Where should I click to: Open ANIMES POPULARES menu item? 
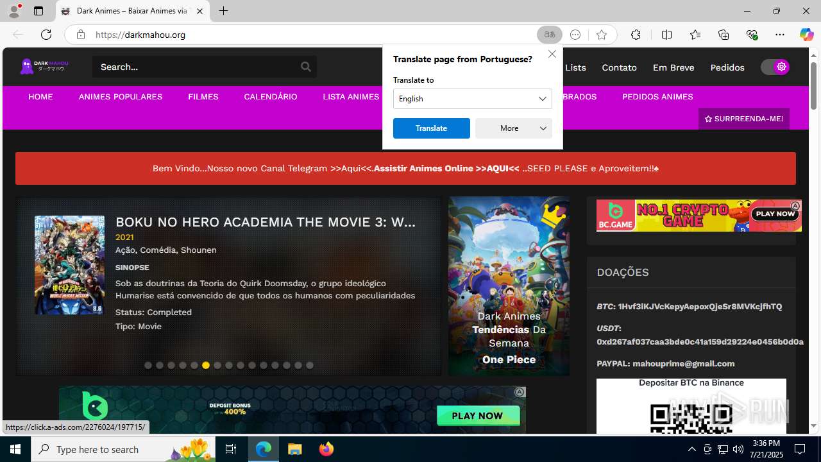click(121, 97)
